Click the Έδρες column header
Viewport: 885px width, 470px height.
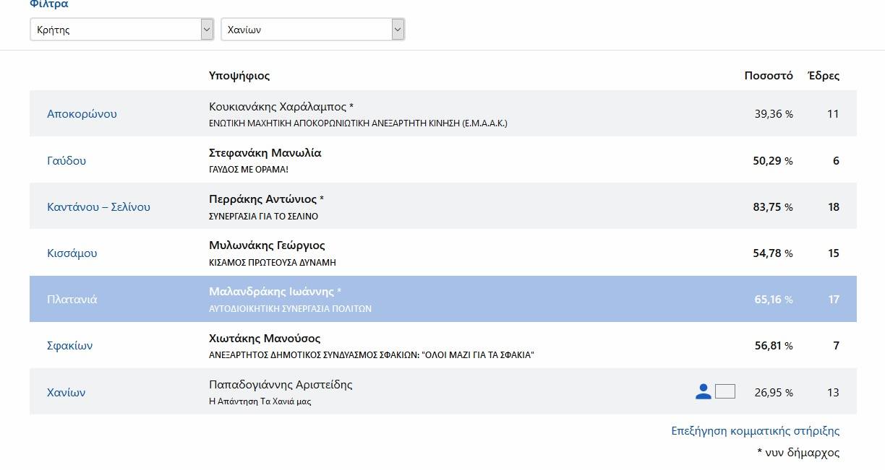(823, 76)
